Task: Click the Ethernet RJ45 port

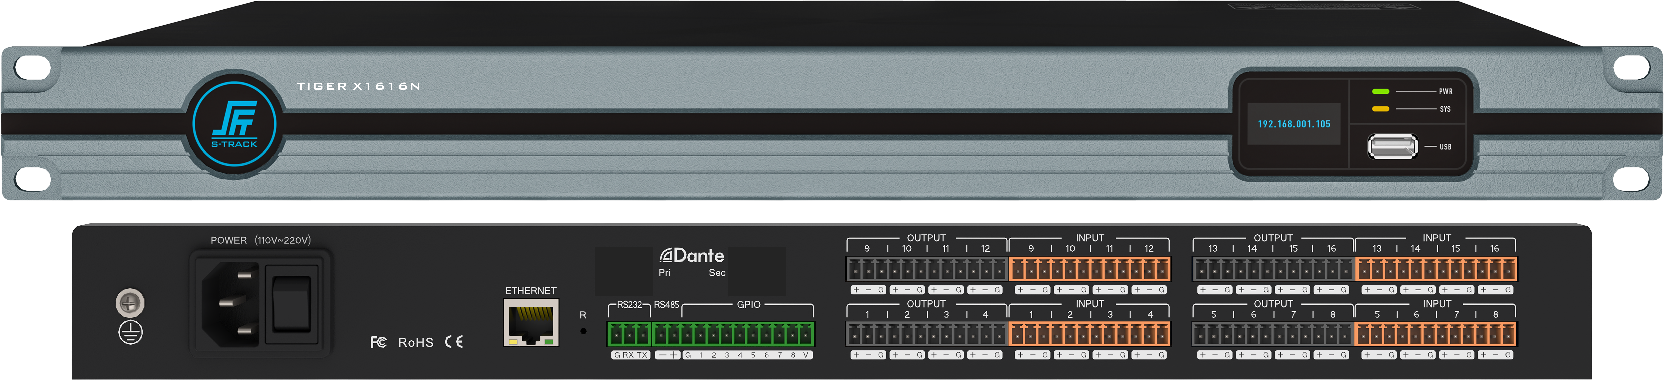Action: pos(531,323)
